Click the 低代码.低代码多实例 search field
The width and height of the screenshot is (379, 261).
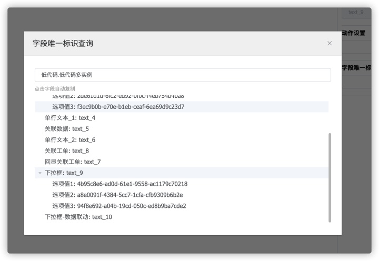coord(182,75)
